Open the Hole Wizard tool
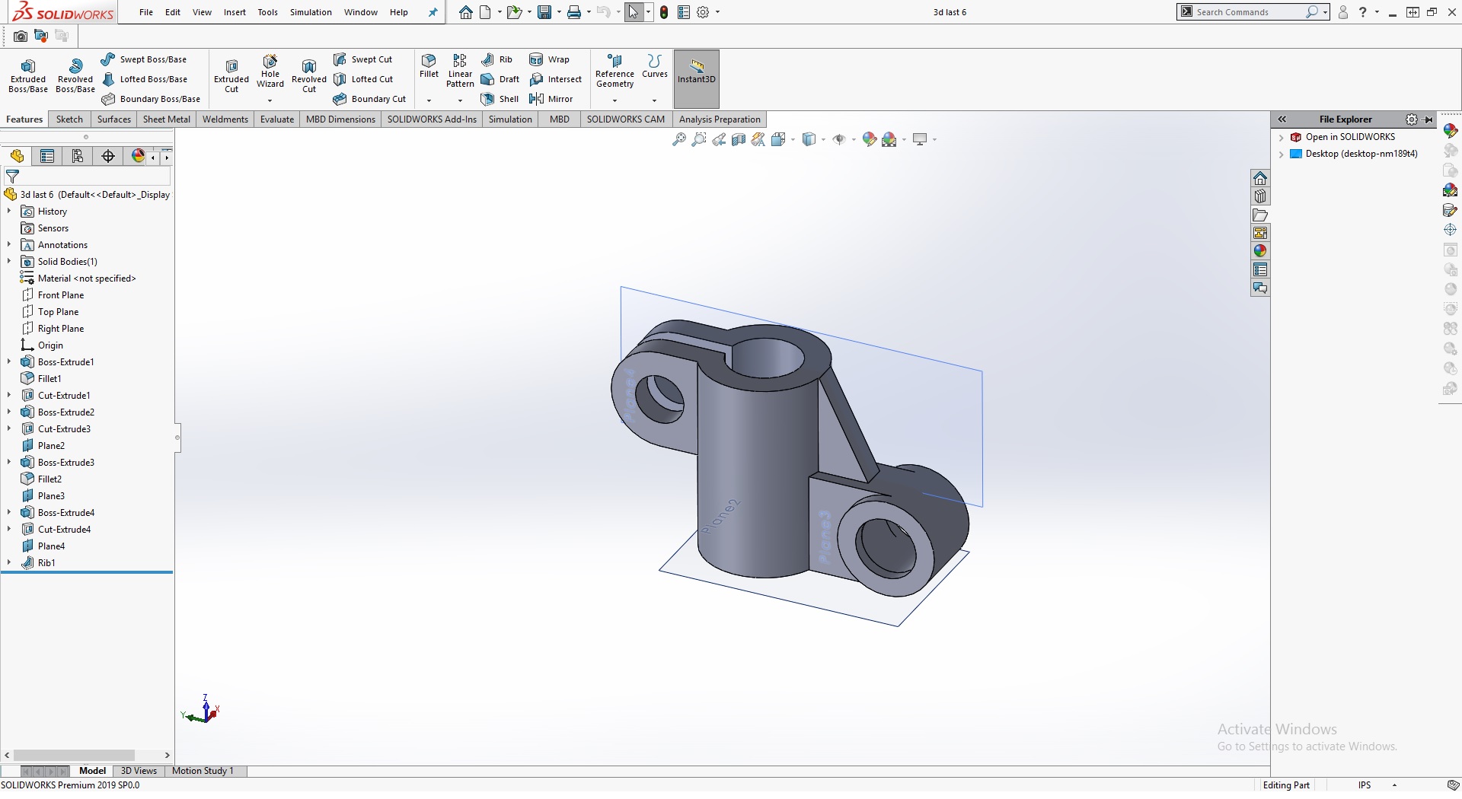This screenshot has width=1462, height=799. pyautogui.click(x=270, y=72)
